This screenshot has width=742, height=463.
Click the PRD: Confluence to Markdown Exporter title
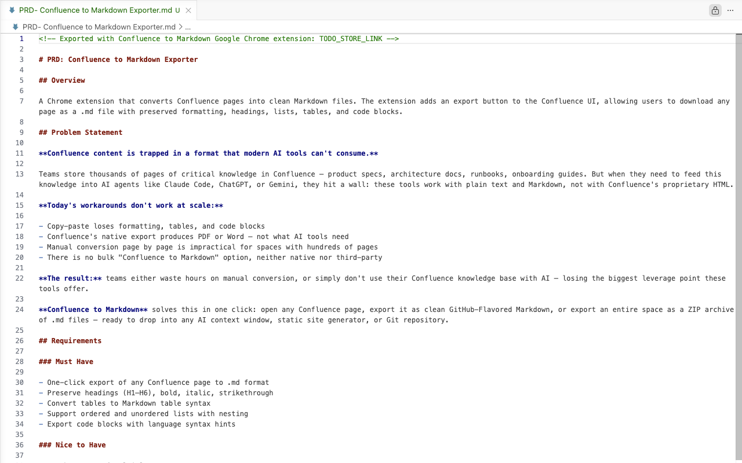click(118, 59)
